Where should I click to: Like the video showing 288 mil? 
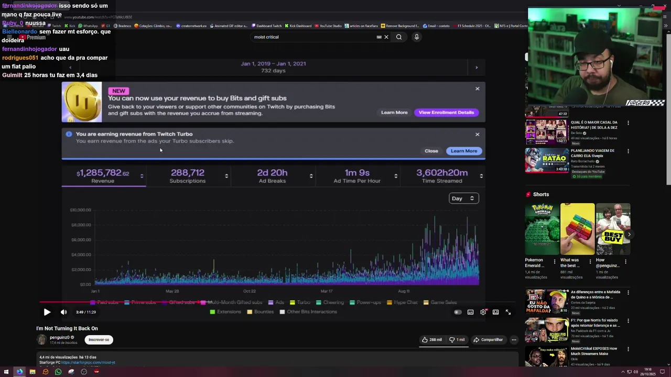point(432,340)
